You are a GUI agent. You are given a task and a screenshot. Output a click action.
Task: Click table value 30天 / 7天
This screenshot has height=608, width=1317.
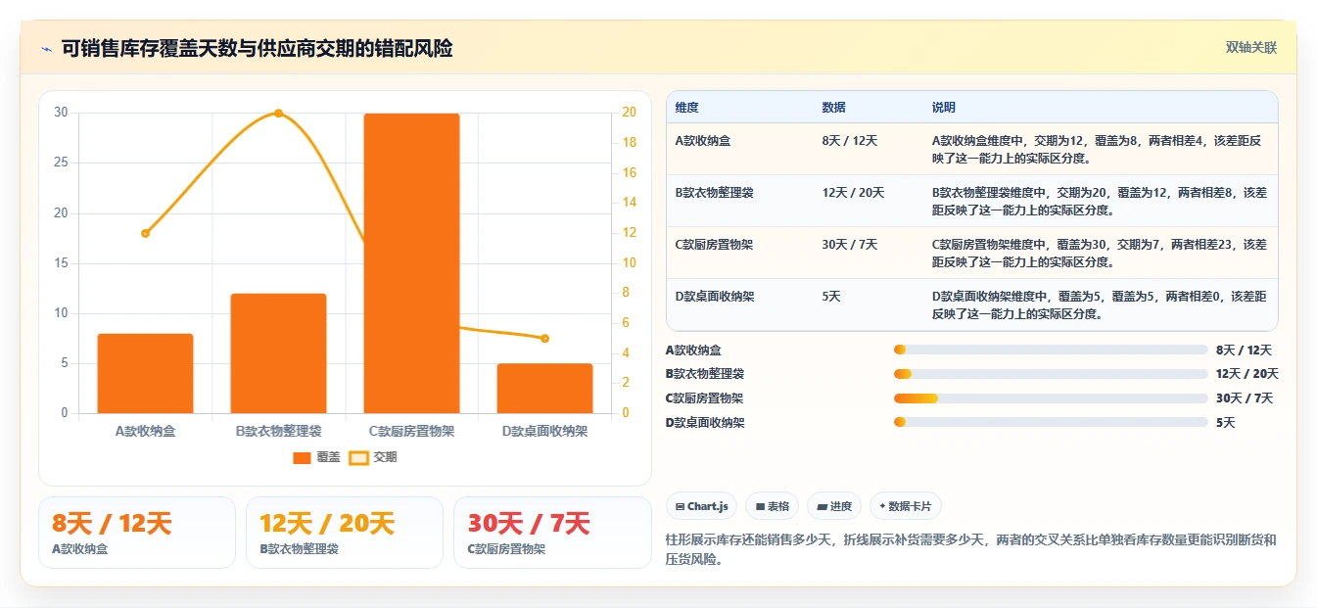849,245
